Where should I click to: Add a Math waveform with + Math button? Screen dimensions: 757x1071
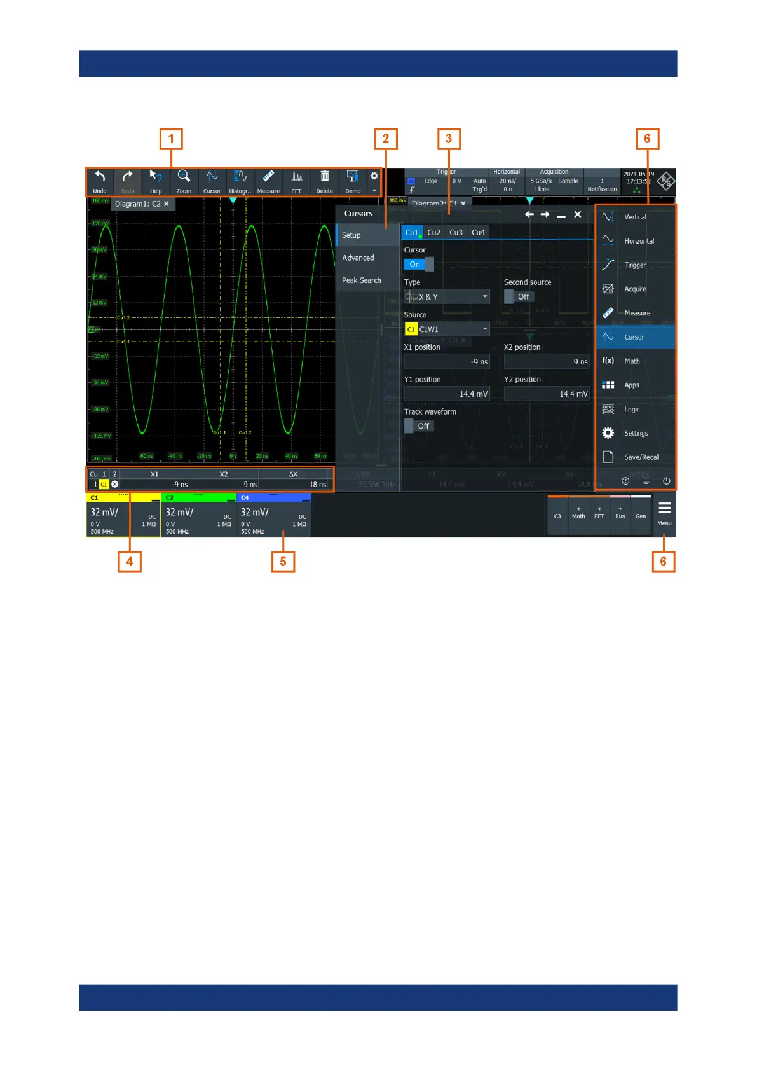click(578, 516)
